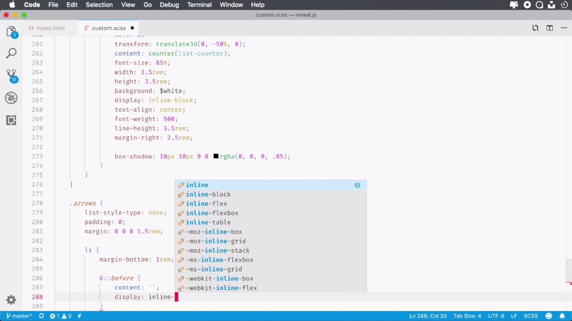Switch to the index.html tab
The height and width of the screenshot is (321, 572).
[x=46, y=28]
